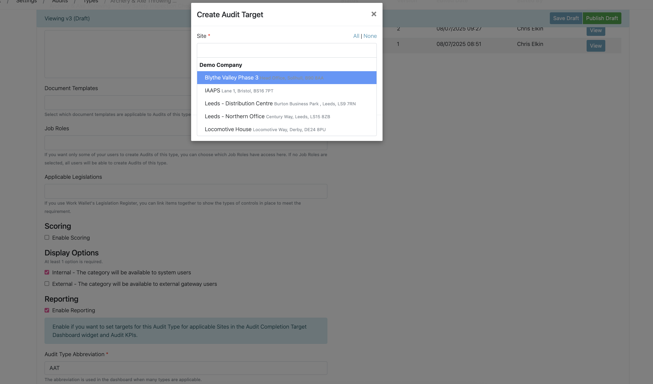Image resolution: width=653 pixels, height=384 pixels.
Task: Click the All sites link
Action: tap(356, 36)
